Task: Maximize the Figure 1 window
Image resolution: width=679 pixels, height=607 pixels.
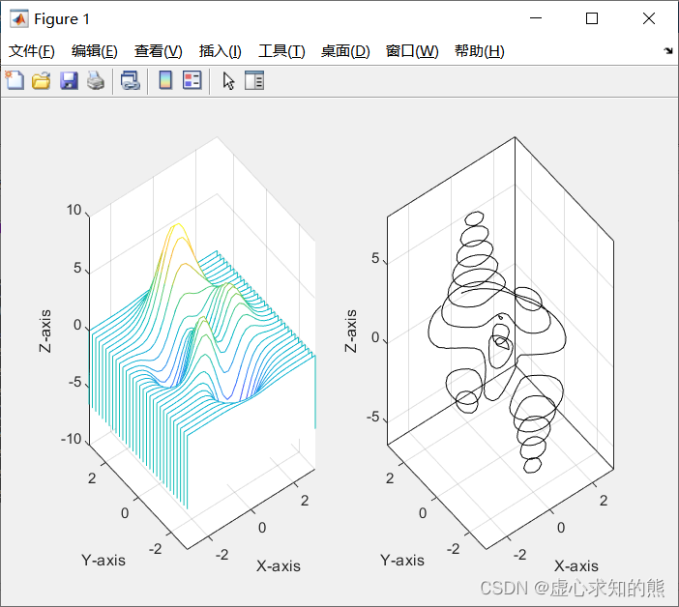Action: pos(592,18)
